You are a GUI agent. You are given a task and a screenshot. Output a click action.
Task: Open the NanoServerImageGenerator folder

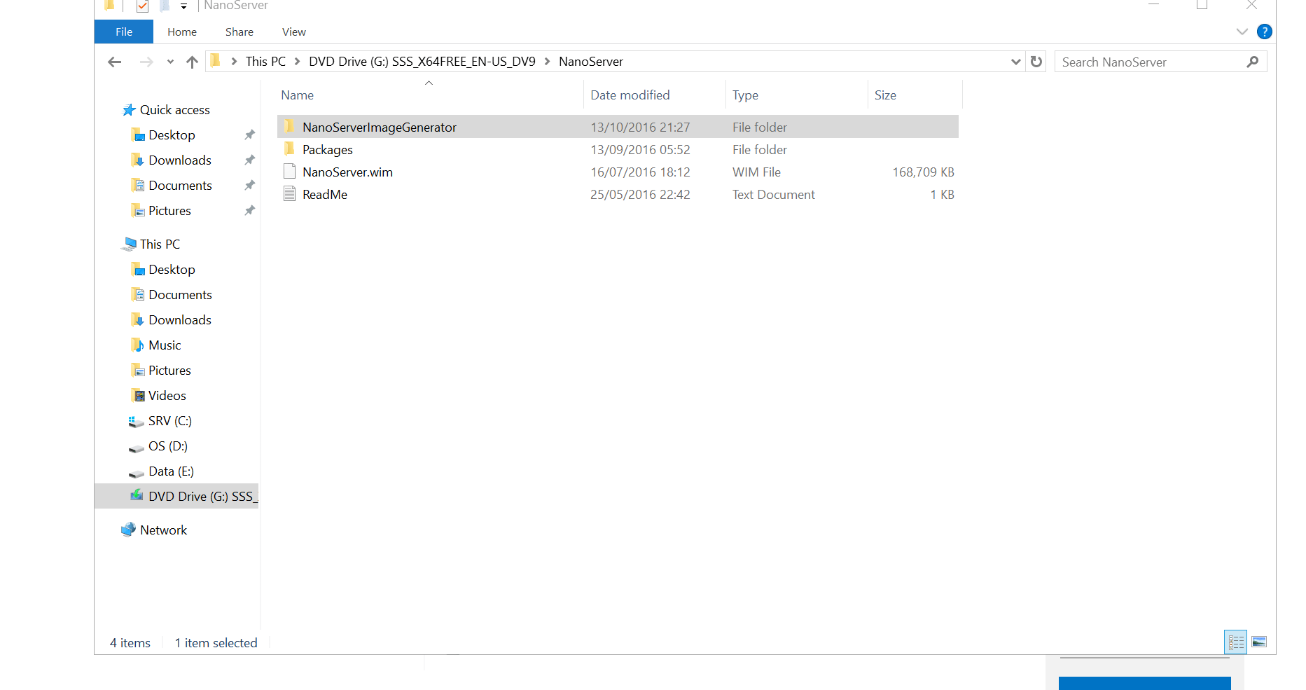pyautogui.click(x=379, y=127)
